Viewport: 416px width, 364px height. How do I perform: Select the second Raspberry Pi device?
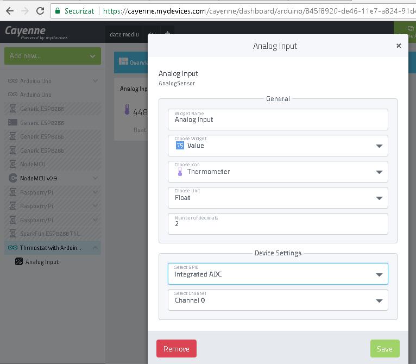pyautogui.click(x=53, y=206)
